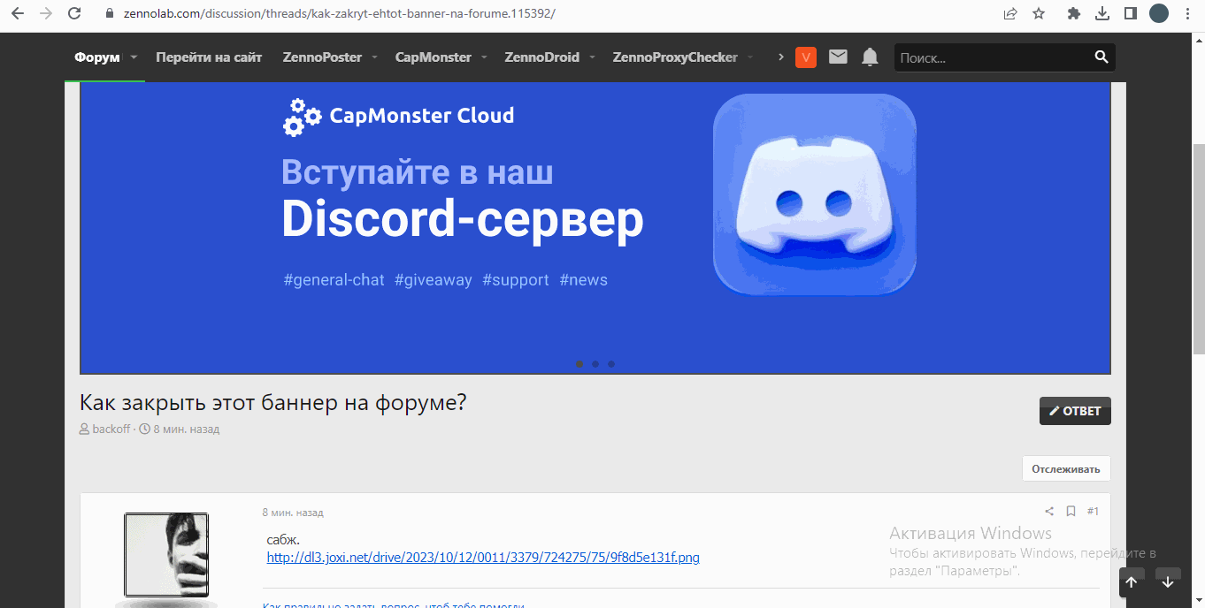Viewport: 1205px width, 608px height.
Task: Open notifications bell icon
Action: point(871,57)
